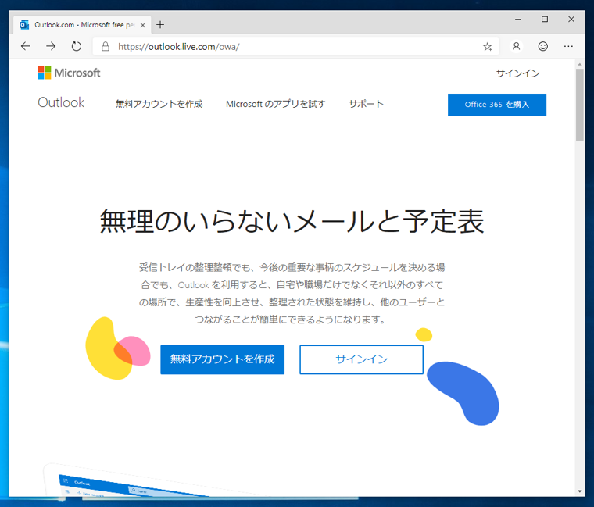Minimize the browser window

coord(518,20)
